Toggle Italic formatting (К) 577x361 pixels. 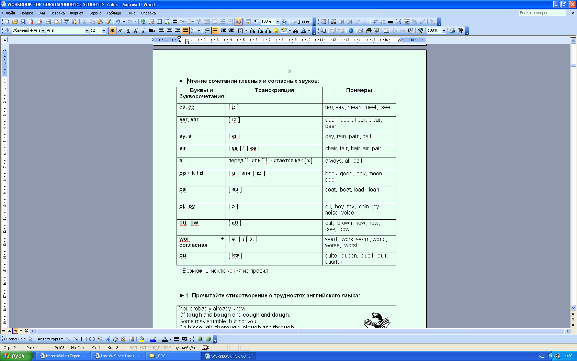point(120,31)
